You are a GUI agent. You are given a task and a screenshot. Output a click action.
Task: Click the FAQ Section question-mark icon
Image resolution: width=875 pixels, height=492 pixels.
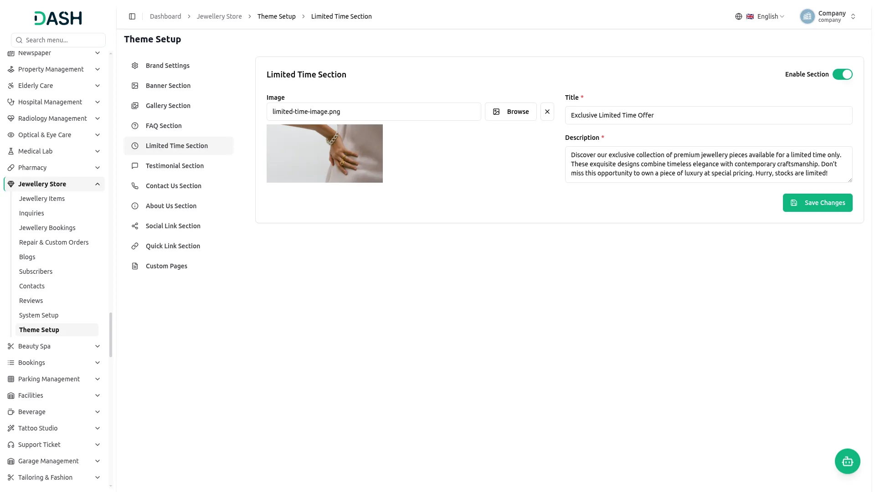(135, 126)
